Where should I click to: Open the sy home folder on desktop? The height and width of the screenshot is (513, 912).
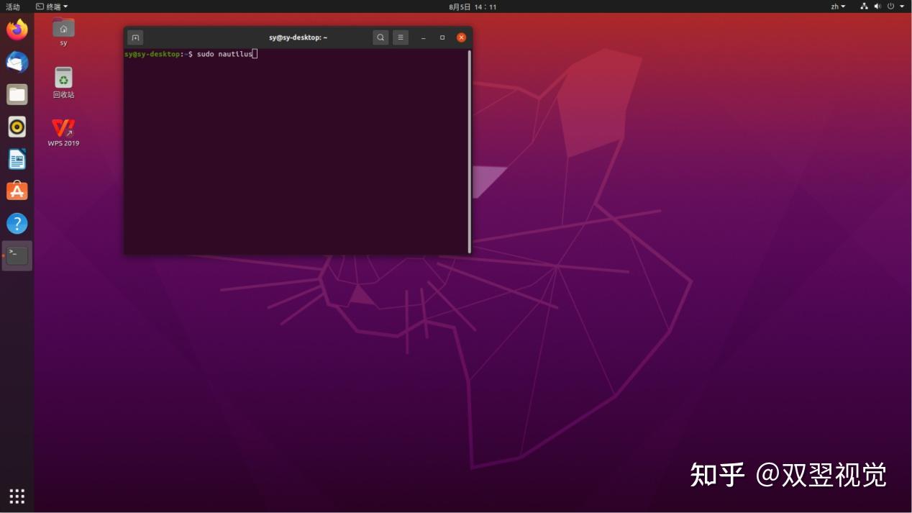(63, 32)
